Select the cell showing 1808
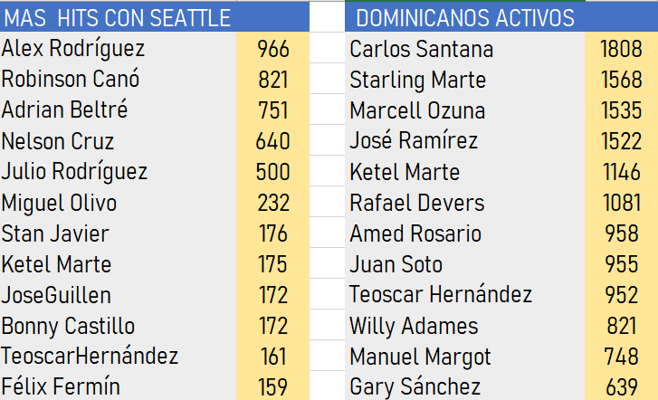The height and width of the screenshot is (400, 658). point(621,49)
